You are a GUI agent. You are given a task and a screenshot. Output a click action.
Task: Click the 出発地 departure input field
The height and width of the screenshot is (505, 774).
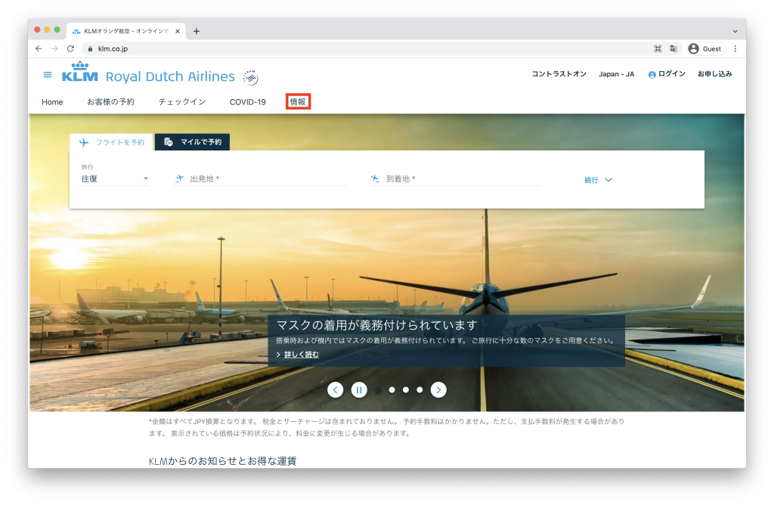tap(259, 179)
